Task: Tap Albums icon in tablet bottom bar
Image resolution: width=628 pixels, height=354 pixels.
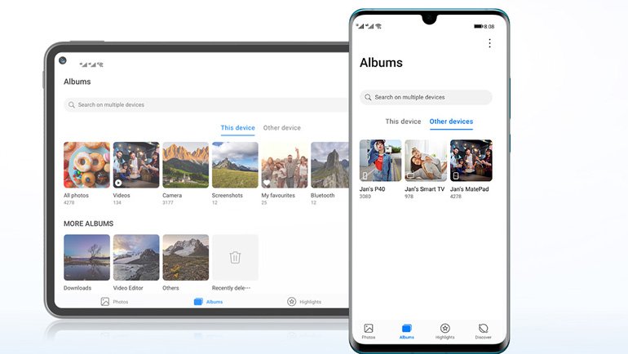Action: 198,302
